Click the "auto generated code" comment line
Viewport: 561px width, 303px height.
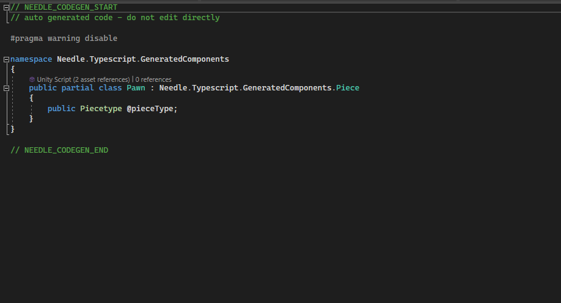tap(115, 18)
